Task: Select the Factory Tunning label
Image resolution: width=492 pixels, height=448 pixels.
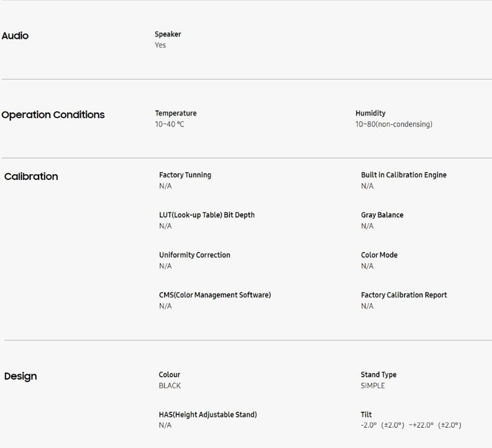Action: [185, 175]
